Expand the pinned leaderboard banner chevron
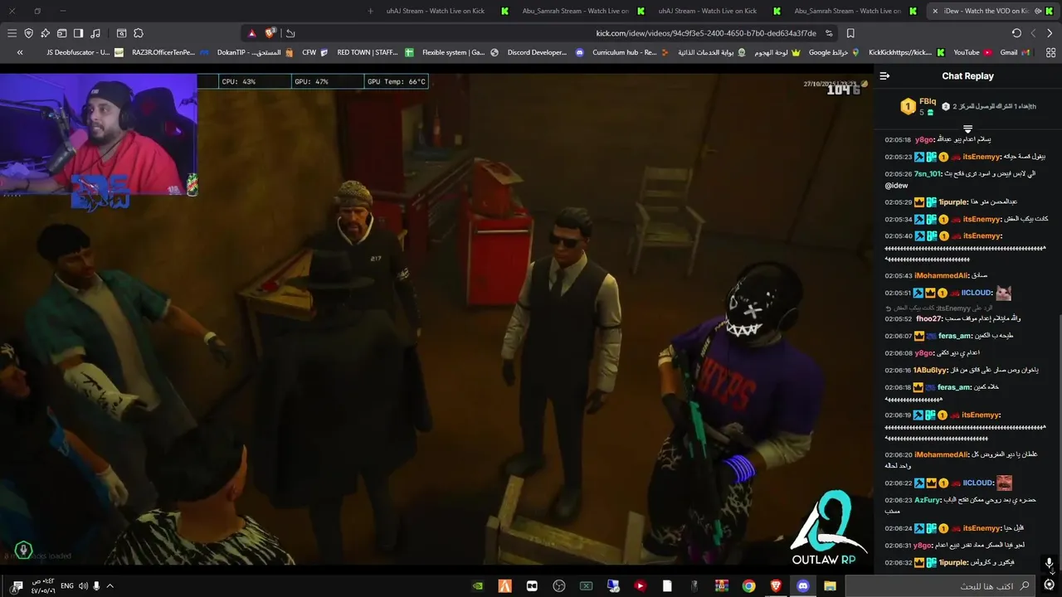This screenshot has width=1062, height=597. tap(967, 129)
